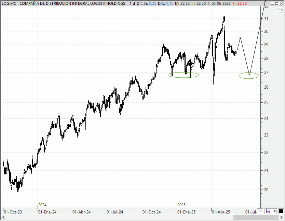Image resolution: width=285 pixels, height=221 pixels.
Task: Click the Dif. value 0,10
Action: 169,3
